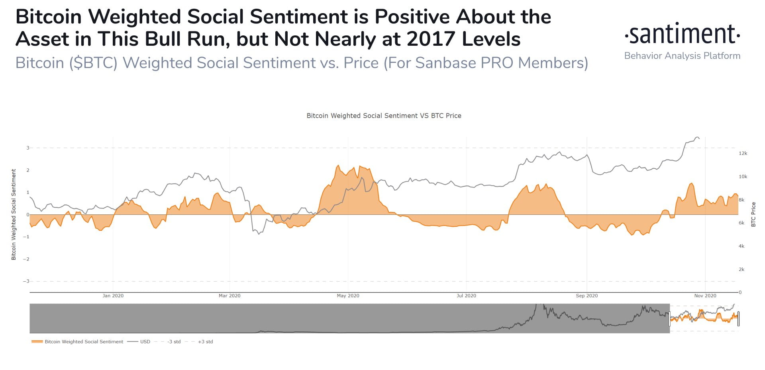Toggle the +3 std legend entry
Viewport: 765px width, 370px height.
coord(205,342)
